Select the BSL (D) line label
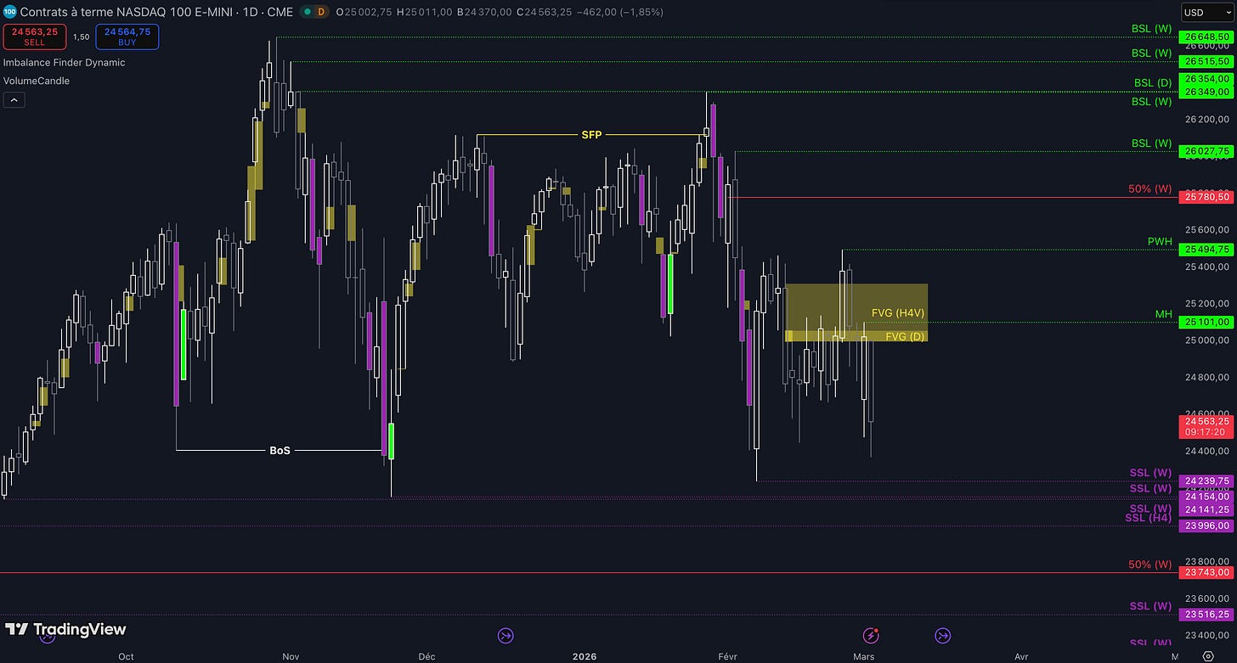This screenshot has width=1237, height=663. [1153, 83]
